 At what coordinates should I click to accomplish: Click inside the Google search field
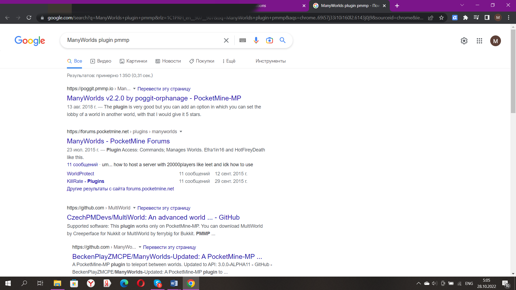pyautogui.click(x=142, y=40)
